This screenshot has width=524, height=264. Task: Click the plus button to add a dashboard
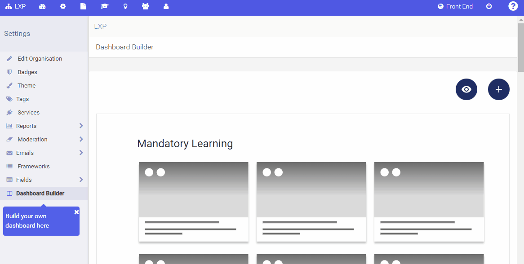498,89
